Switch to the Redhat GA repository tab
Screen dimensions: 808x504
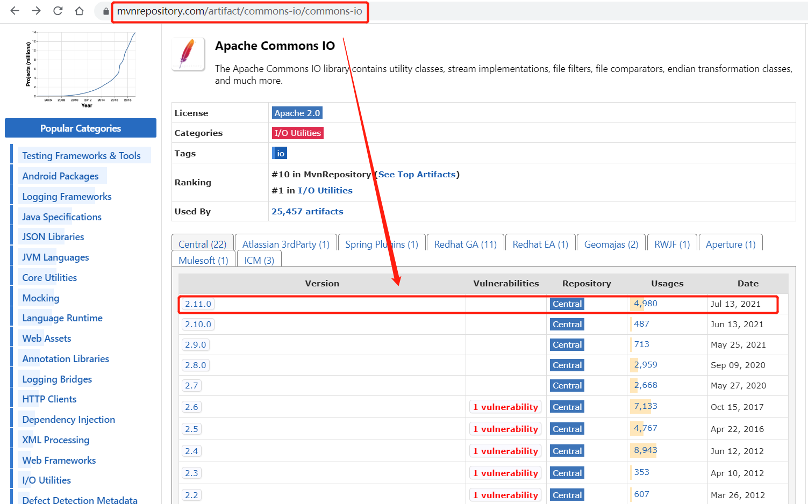(x=464, y=244)
